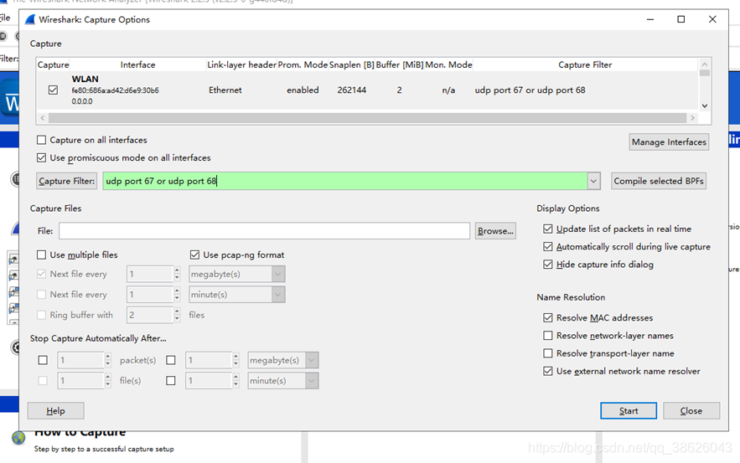Click interface list scroll down arrow
Viewport: 740px width, 463px height.
coord(705,106)
